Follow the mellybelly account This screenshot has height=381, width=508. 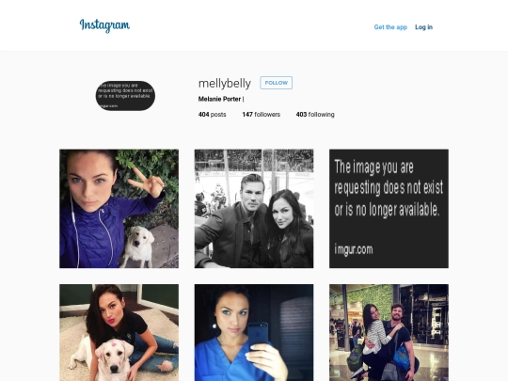point(276,83)
